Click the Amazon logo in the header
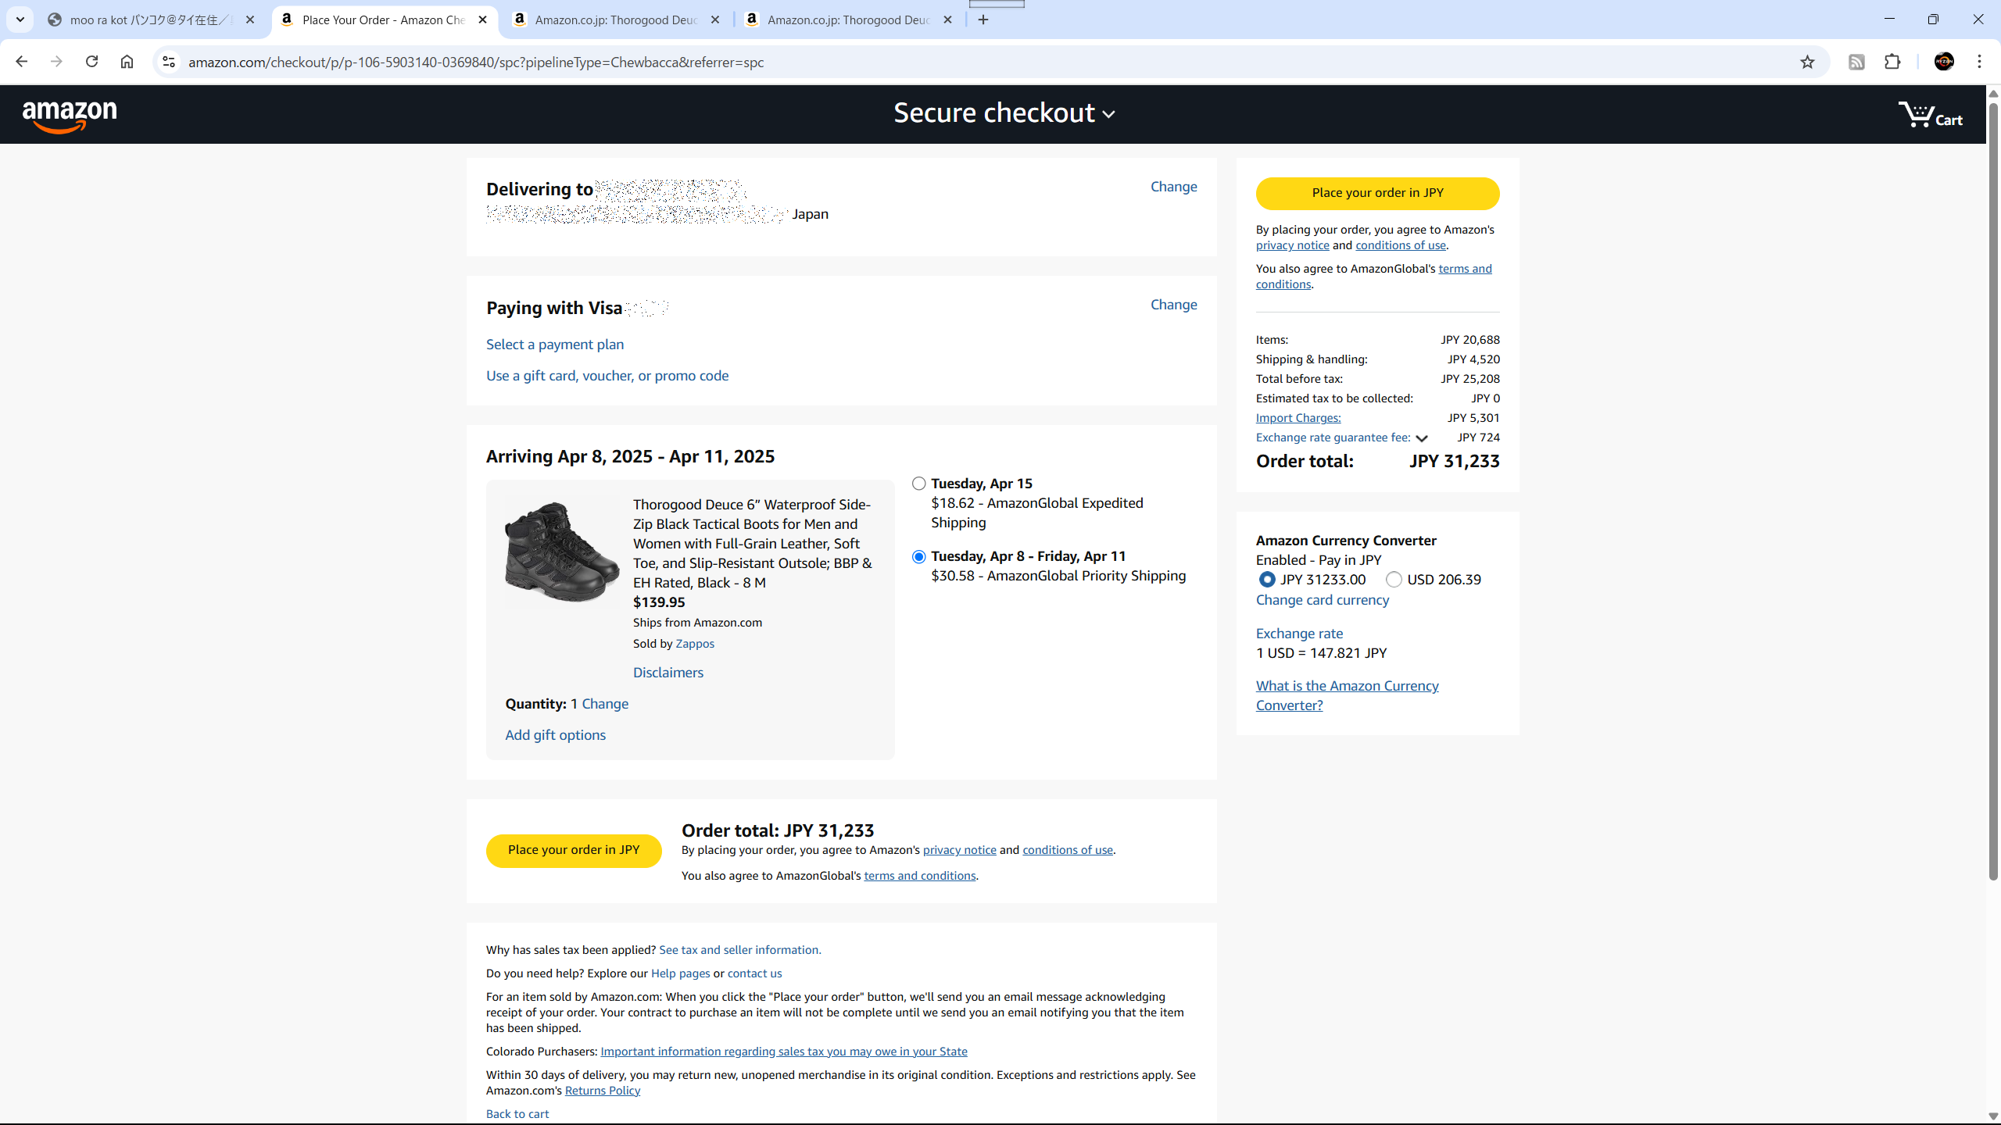 click(70, 116)
